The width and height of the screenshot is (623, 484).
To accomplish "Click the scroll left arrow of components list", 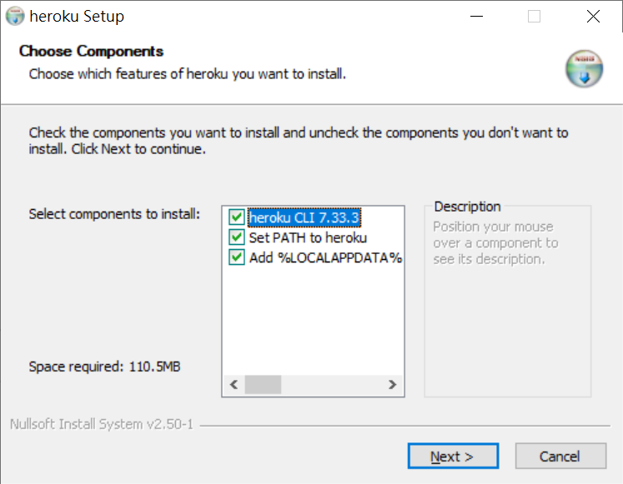I will pos(234,385).
